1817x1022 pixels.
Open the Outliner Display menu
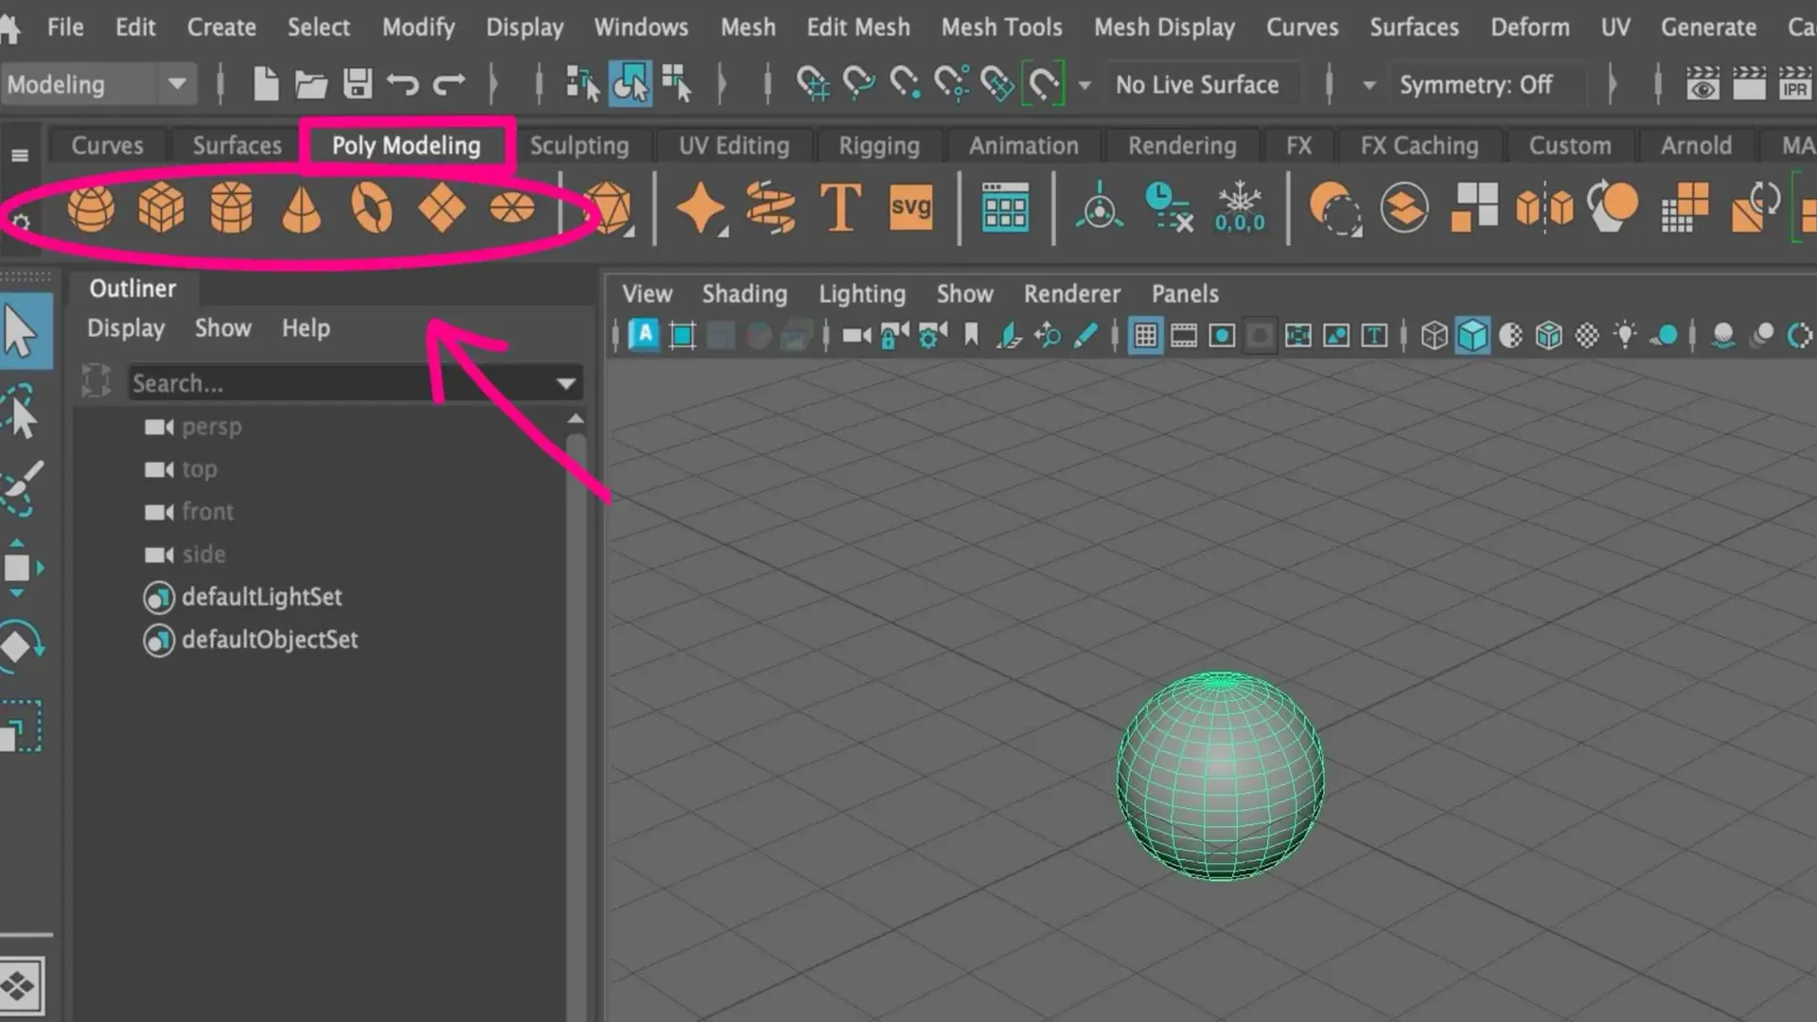click(x=126, y=328)
